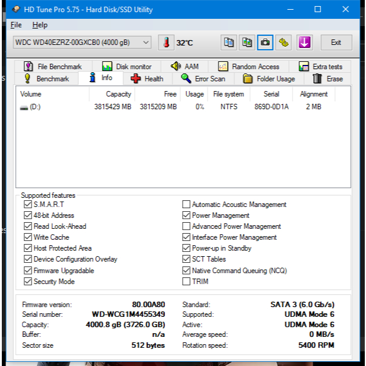Expand the WDC drive selection dropdown
The width and height of the screenshot is (366, 366).
coord(82,42)
